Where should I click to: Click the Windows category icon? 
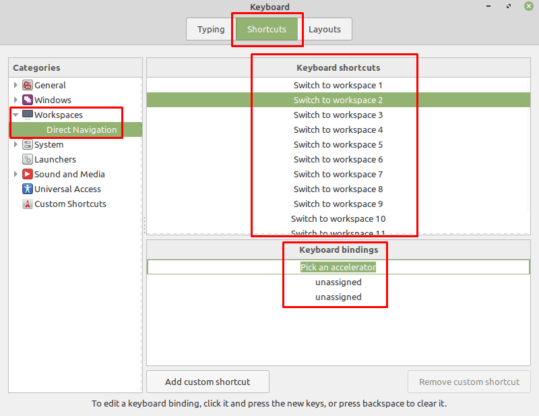pos(28,100)
